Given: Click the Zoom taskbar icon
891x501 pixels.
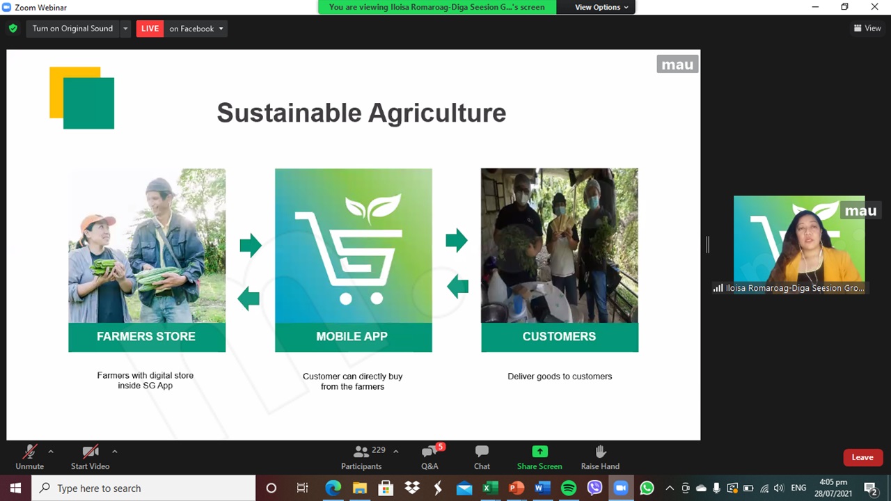Looking at the screenshot, I should [x=621, y=488].
